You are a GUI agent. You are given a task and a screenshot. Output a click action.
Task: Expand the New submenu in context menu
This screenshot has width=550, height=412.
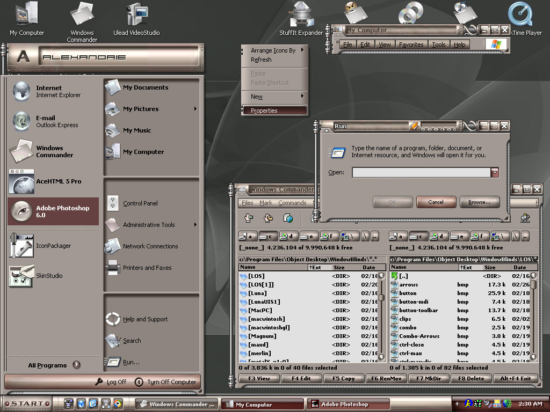(x=274, y=97)
